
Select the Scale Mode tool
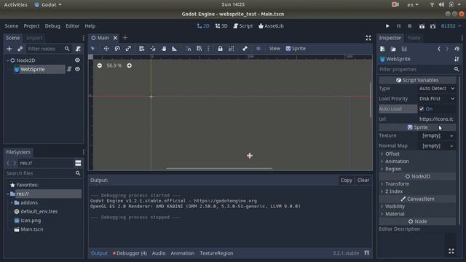pyautogui.click(x=128, y=49)
